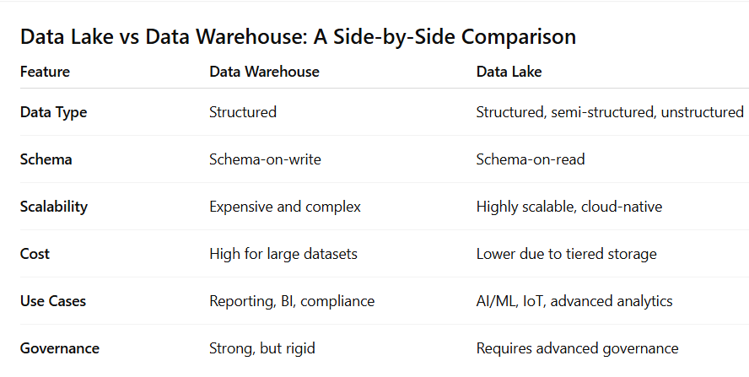Click the 'AI/ML, IoT, advanced analytics' cell
This screenshot has height=377, width=749.
(574, 301)
